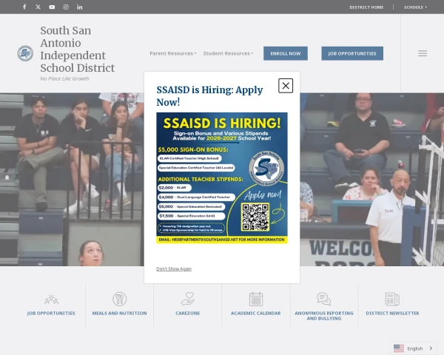The height and width of the screenshot is (355, 444).
Task: Click the popup heading SSAISD is Hiring
Action: tap(209, 95)
